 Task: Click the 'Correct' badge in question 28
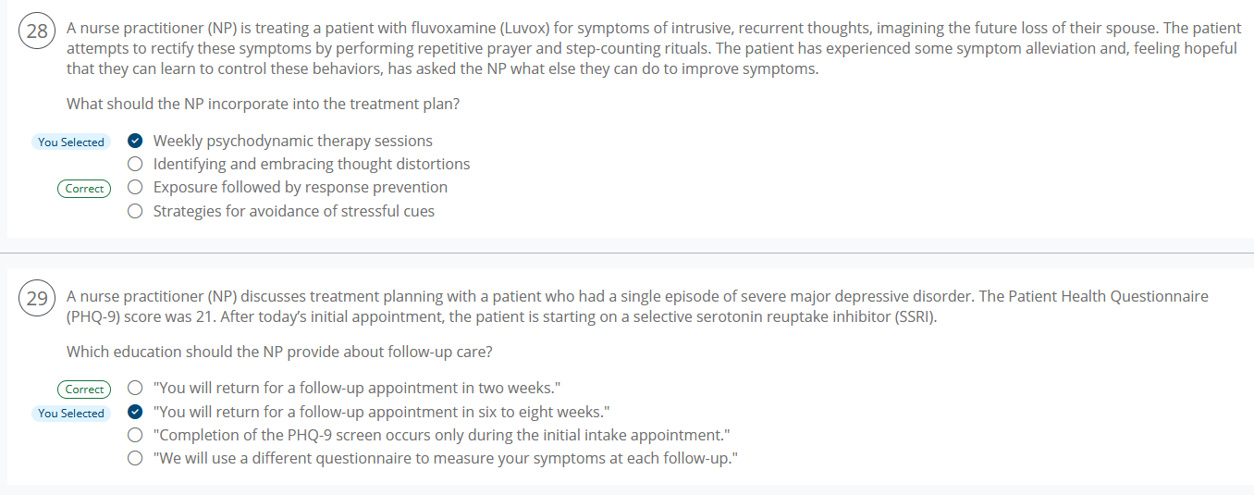[84, 189]
